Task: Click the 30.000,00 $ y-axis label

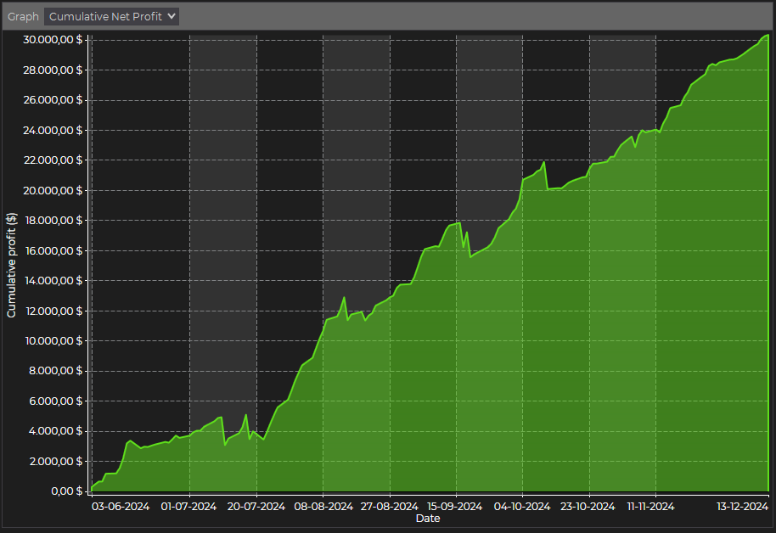Action: click(x=53, y=40)
